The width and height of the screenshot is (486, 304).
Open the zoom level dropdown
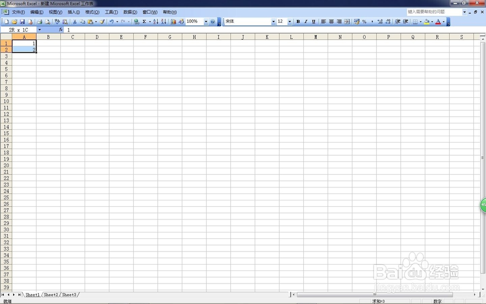[205, 21]
